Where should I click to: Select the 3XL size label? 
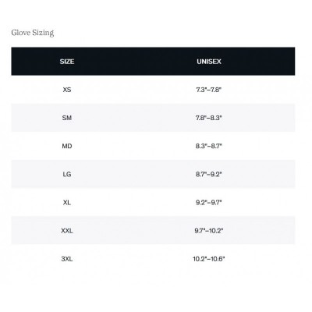[x=67, y=259]
